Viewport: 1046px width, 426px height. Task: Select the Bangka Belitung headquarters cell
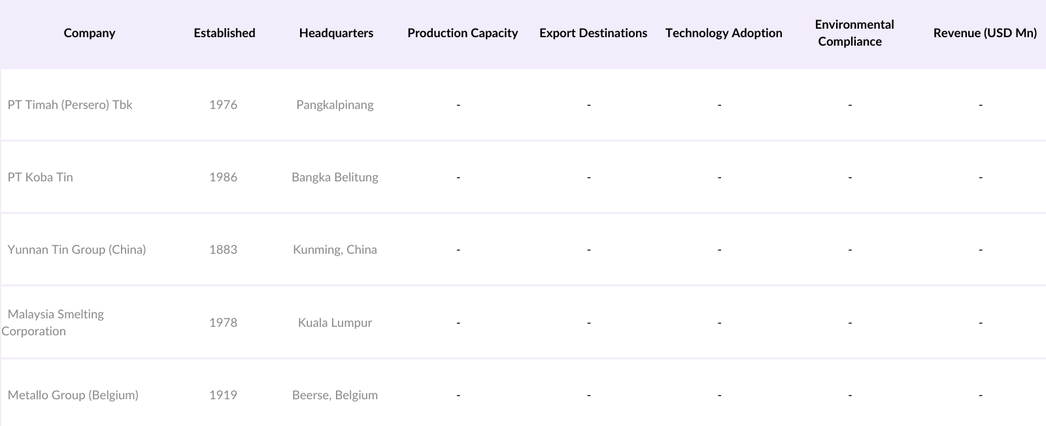pos(335,177)
